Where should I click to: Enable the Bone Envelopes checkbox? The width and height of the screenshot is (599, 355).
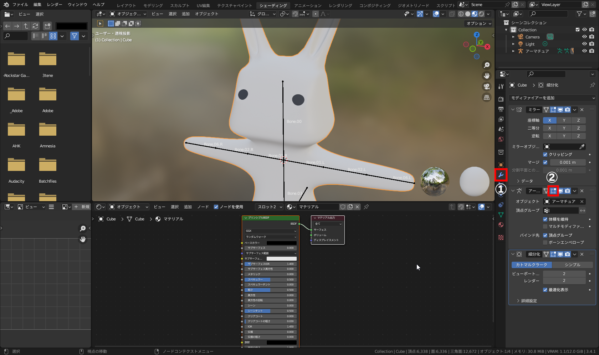[x=545, y=242]
